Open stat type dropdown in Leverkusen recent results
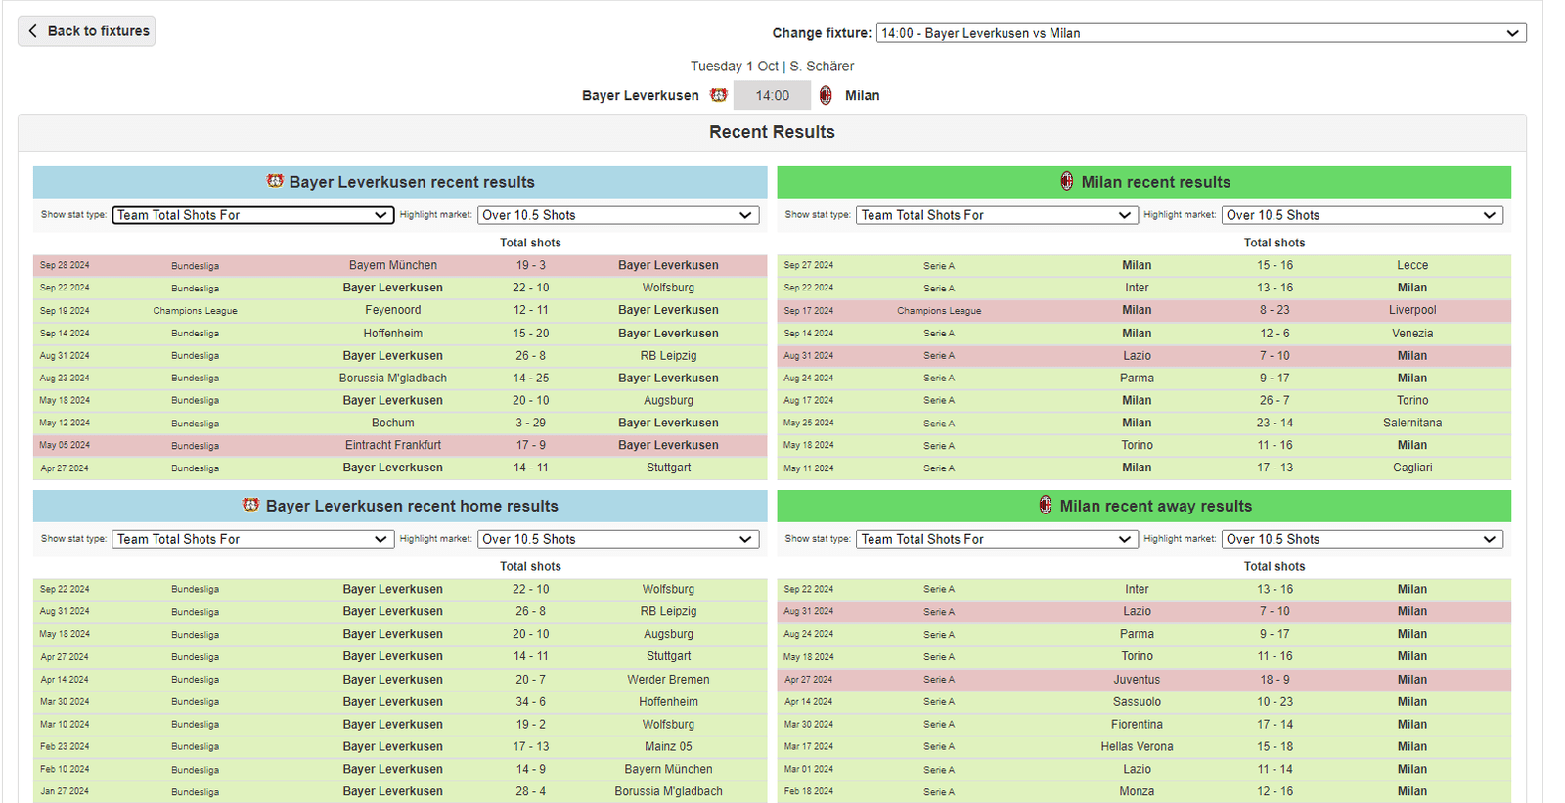The width and height of the screenshot is (1565, 803). click(x=253, y=215)
